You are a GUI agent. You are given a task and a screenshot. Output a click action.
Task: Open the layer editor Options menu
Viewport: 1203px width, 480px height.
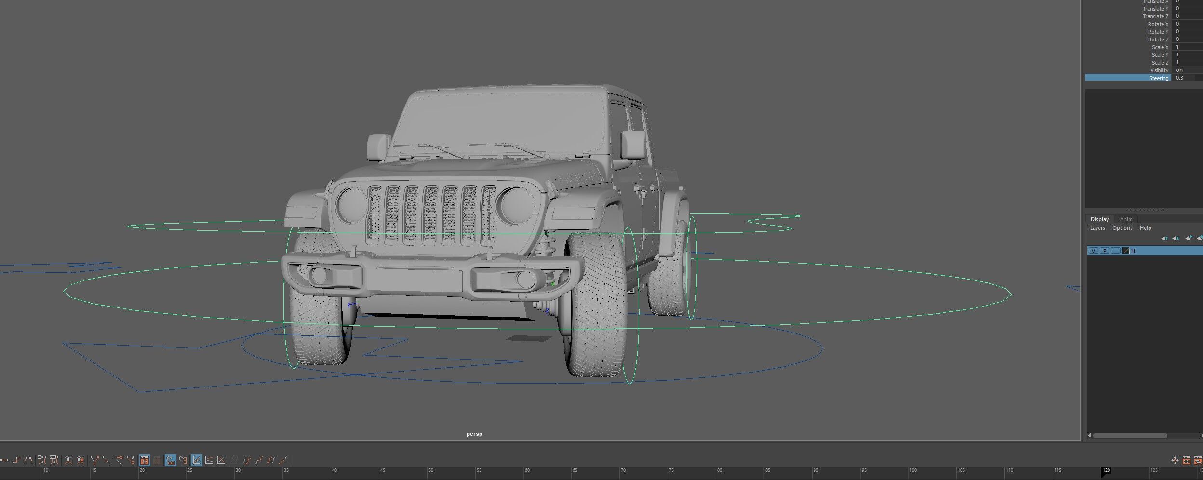(x=1122, y=228)
